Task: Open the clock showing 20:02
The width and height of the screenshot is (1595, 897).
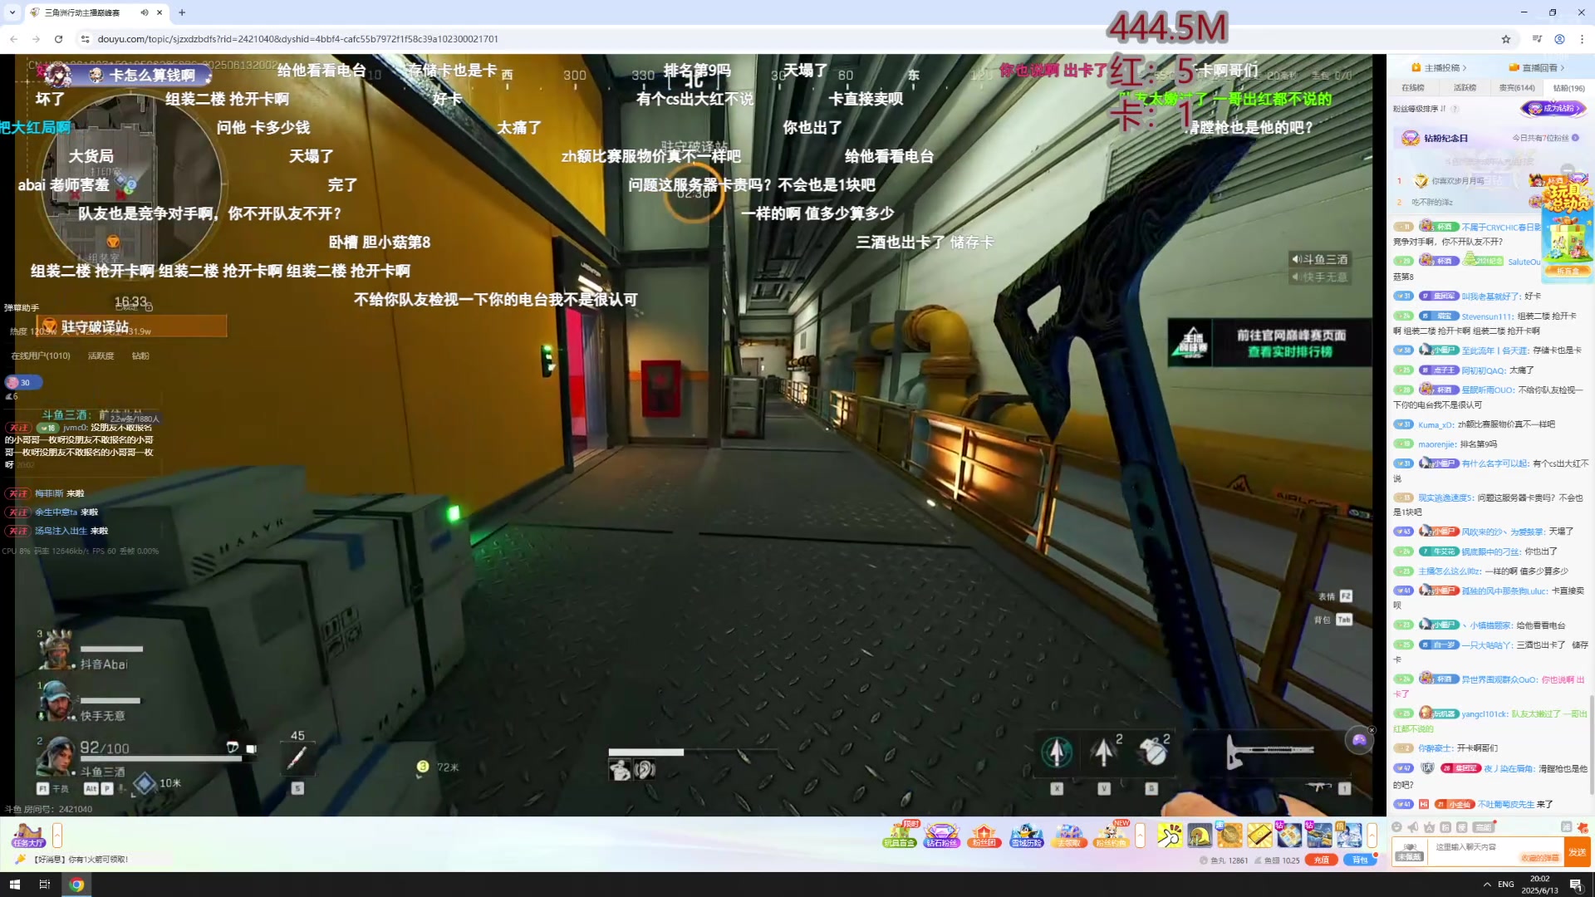Action: point(1539,885)
